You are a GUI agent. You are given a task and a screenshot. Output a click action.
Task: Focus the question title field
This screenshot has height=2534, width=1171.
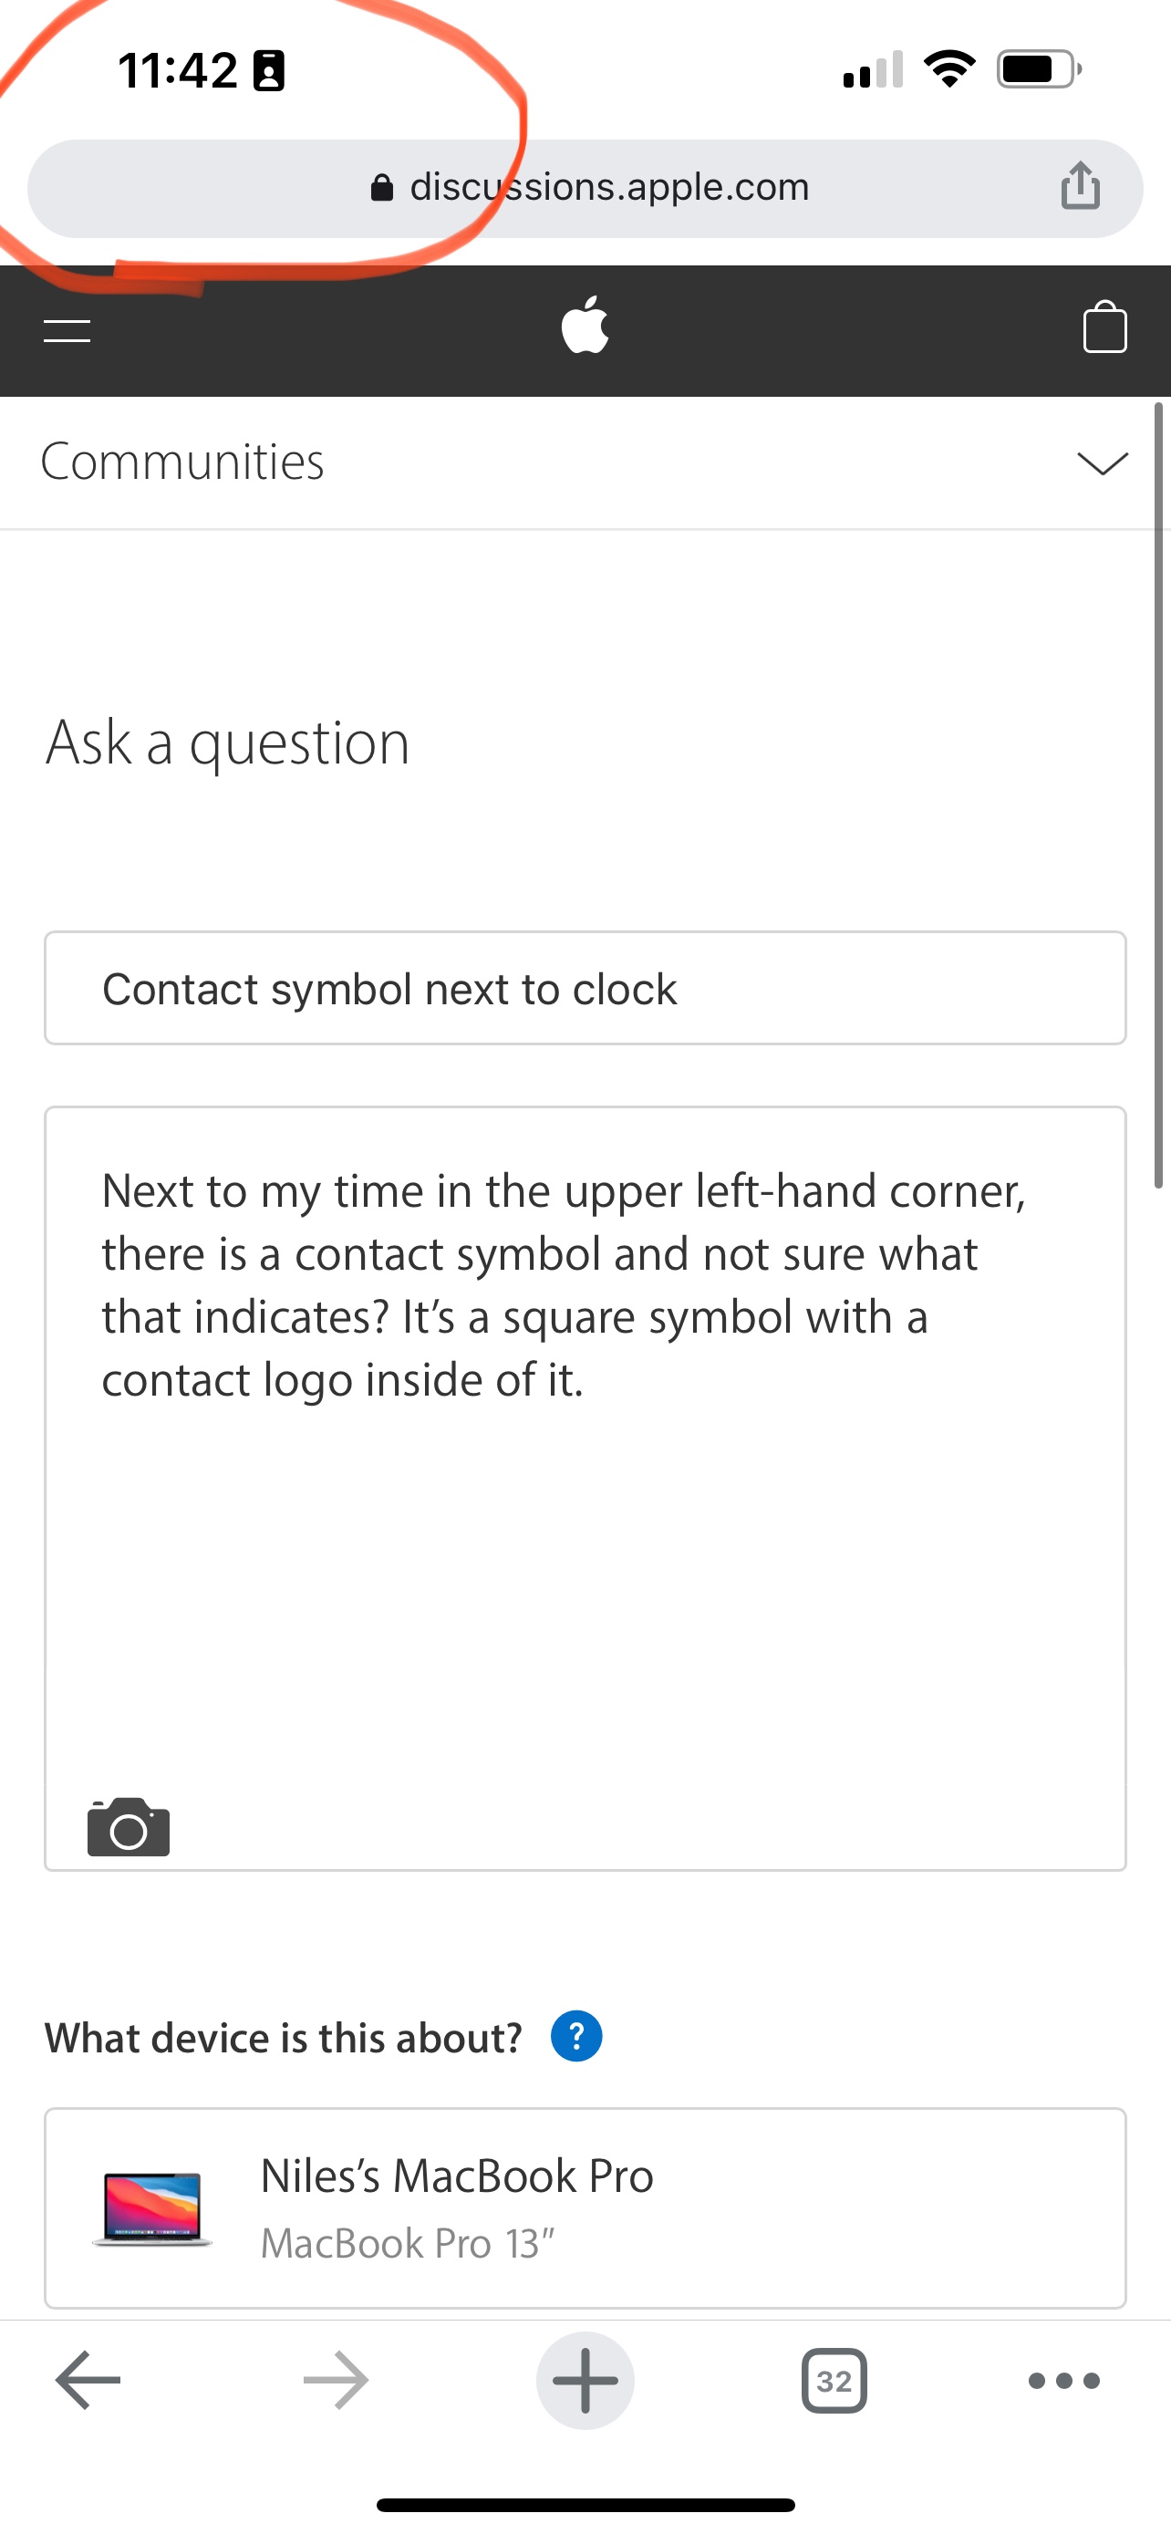(584, 988)
